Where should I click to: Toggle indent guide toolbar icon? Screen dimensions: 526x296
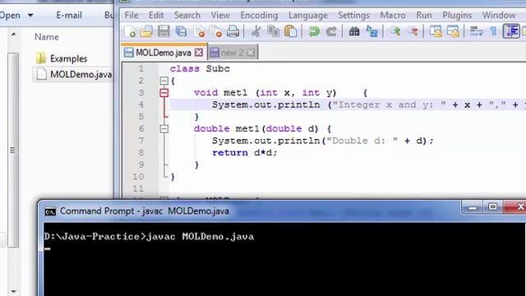[511, 31]
